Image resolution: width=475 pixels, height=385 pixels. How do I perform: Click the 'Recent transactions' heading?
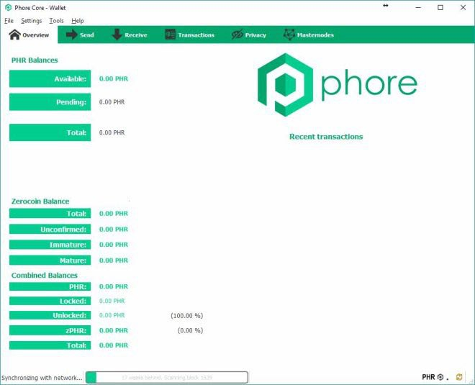(326, 137)
